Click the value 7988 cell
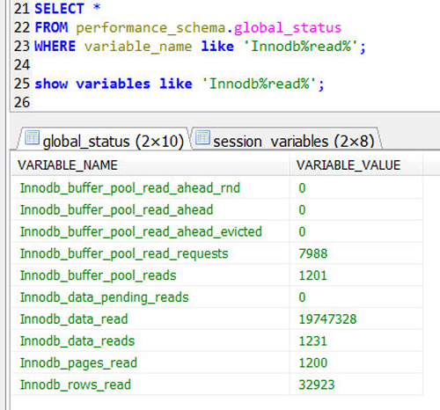 pyautogui.click(x=356, y=253)
